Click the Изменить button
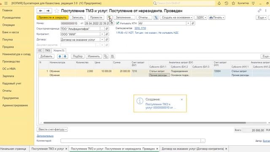270x152 pixels. pos(94,56)
